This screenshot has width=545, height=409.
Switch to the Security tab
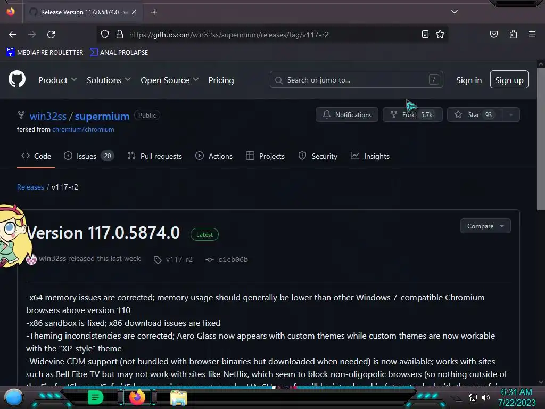[x=318, y=156]
